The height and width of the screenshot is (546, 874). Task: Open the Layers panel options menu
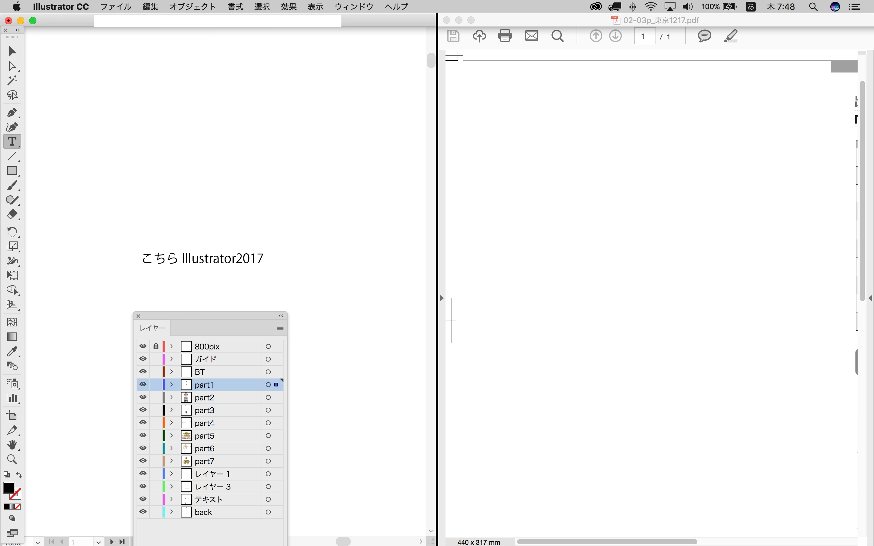pos(280,328)
